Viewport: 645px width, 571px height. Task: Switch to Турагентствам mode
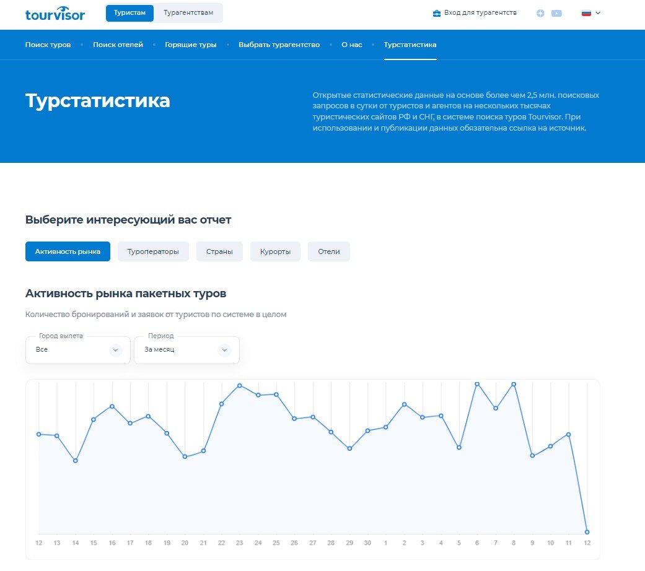188,13
